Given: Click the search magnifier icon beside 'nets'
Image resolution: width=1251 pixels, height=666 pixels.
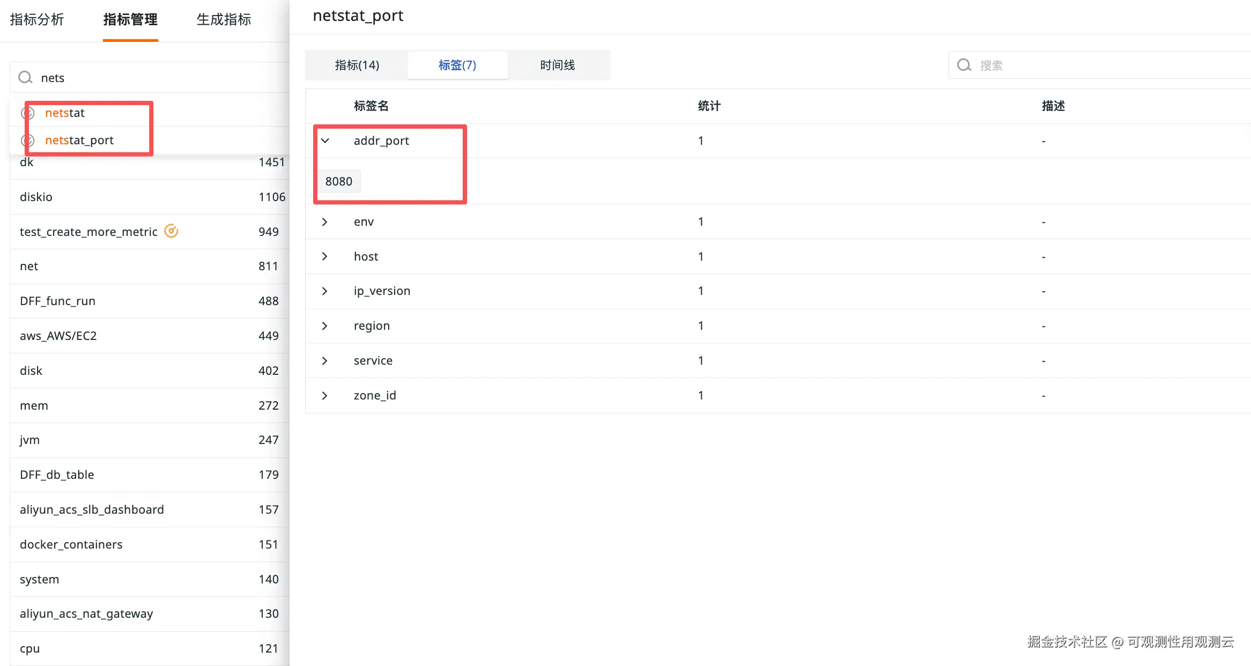Looking at the screenshot, I should pos(25,78).
